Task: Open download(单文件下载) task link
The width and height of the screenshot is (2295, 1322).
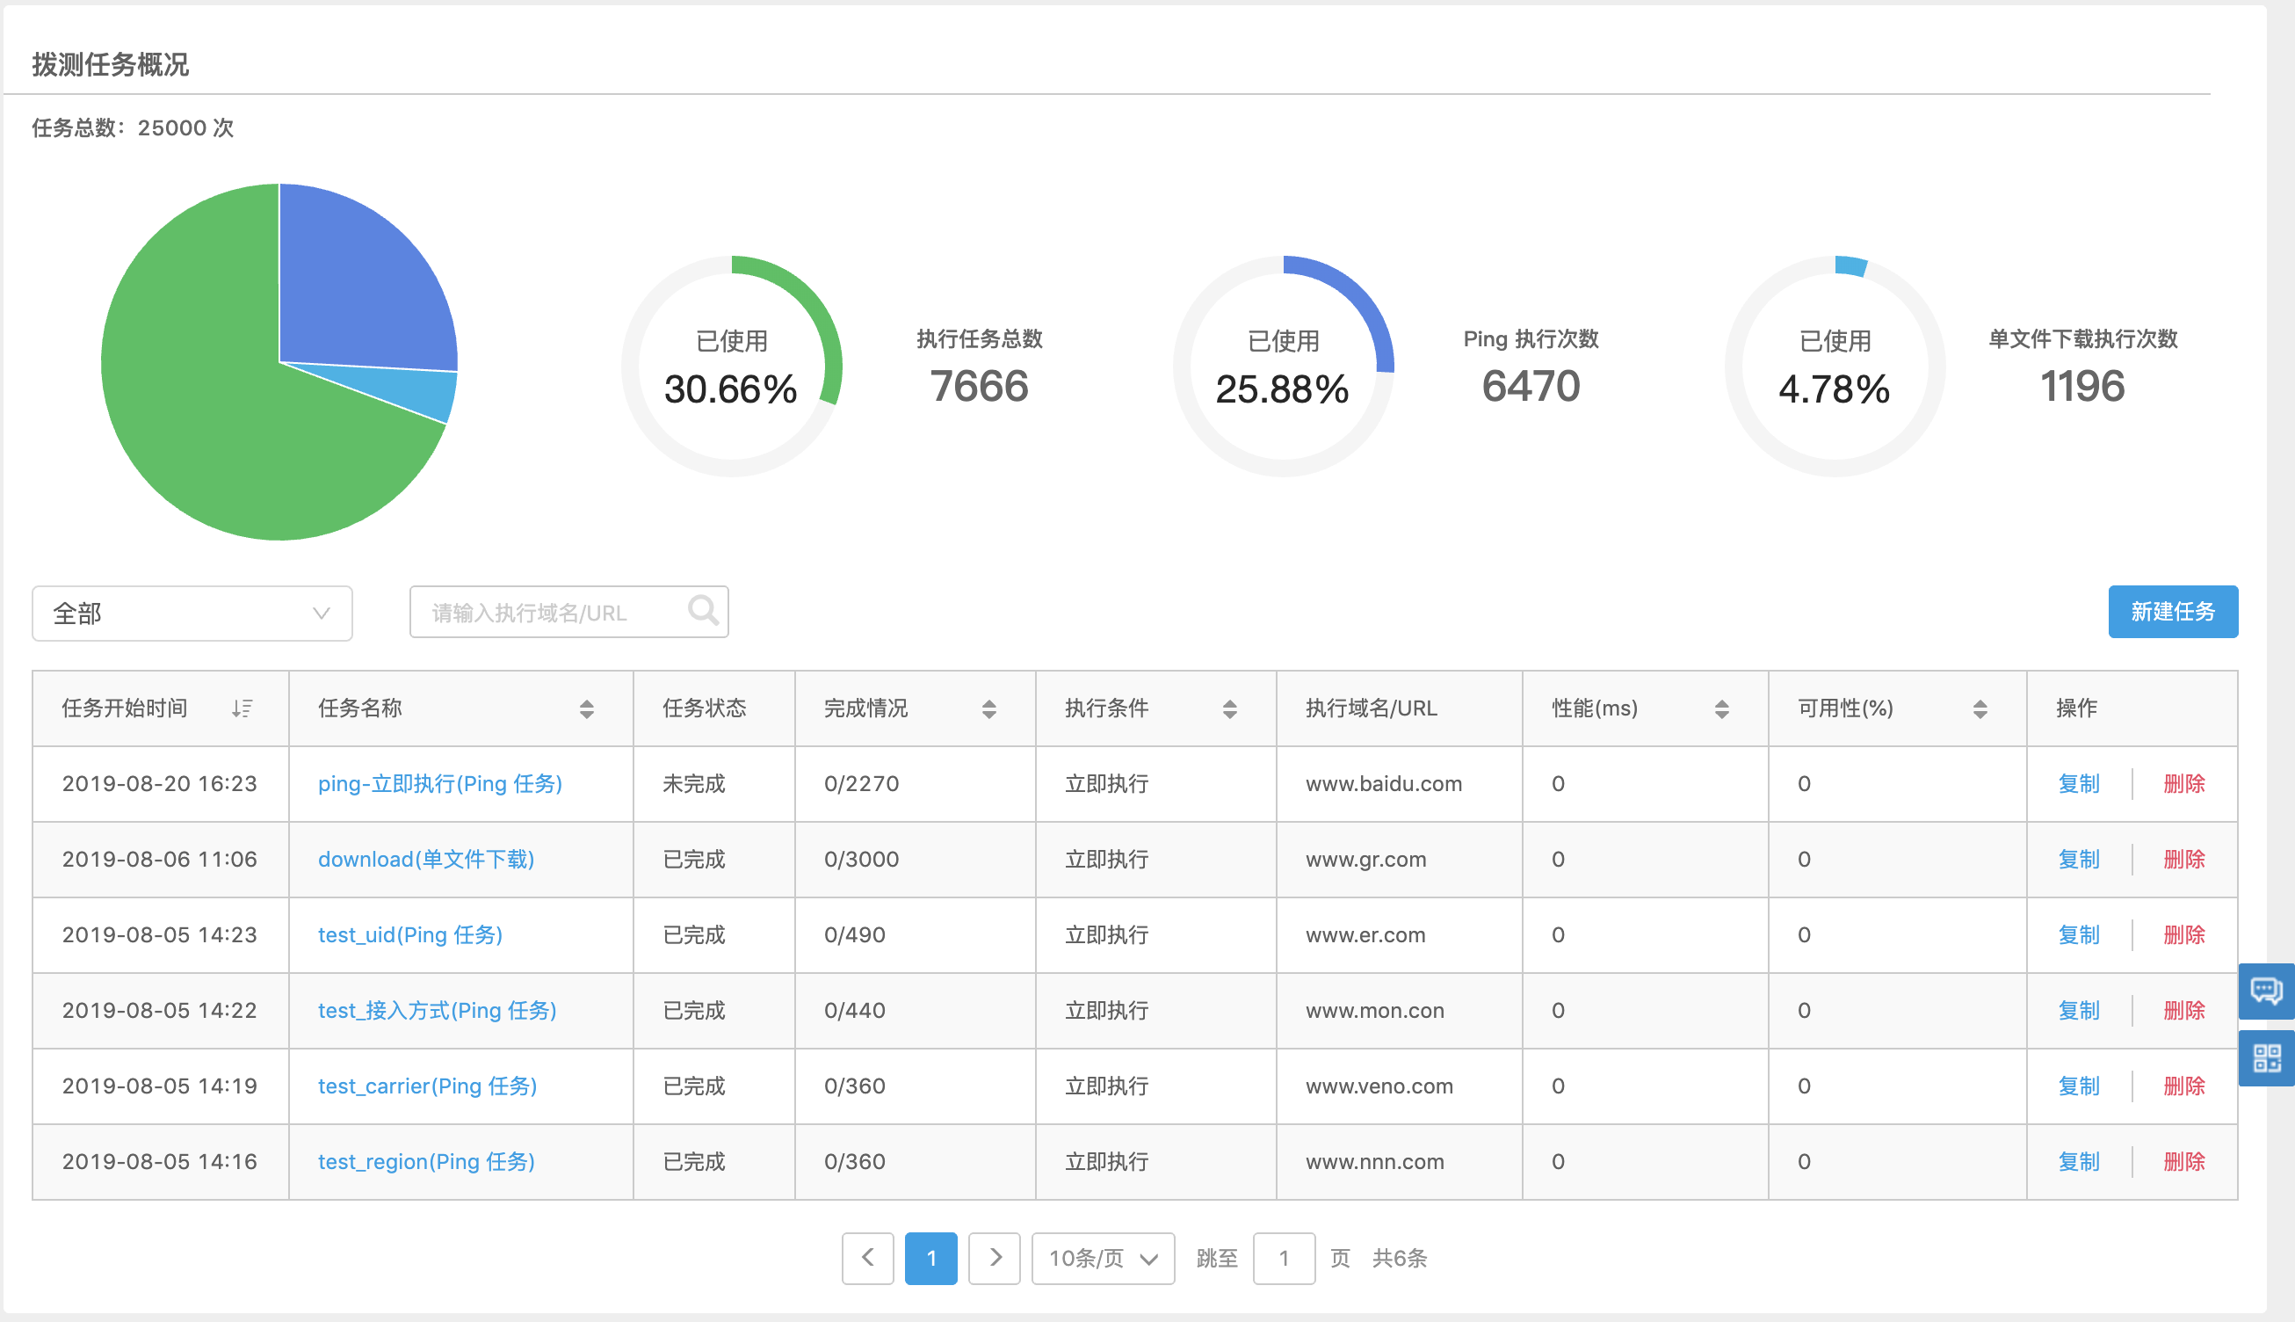Action: 426,859
